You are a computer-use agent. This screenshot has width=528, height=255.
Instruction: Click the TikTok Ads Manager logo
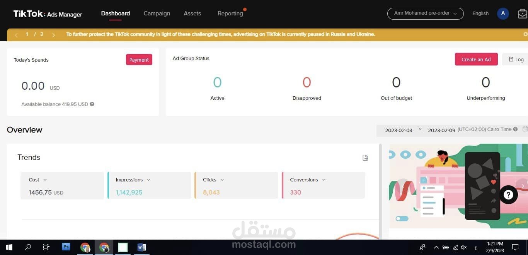[48, 14]
